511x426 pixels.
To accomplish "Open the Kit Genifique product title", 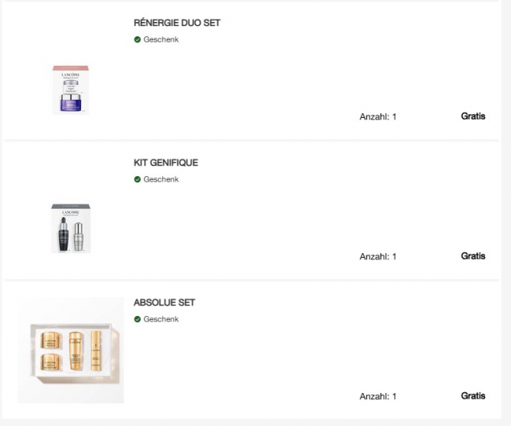I will coord(166,163).
